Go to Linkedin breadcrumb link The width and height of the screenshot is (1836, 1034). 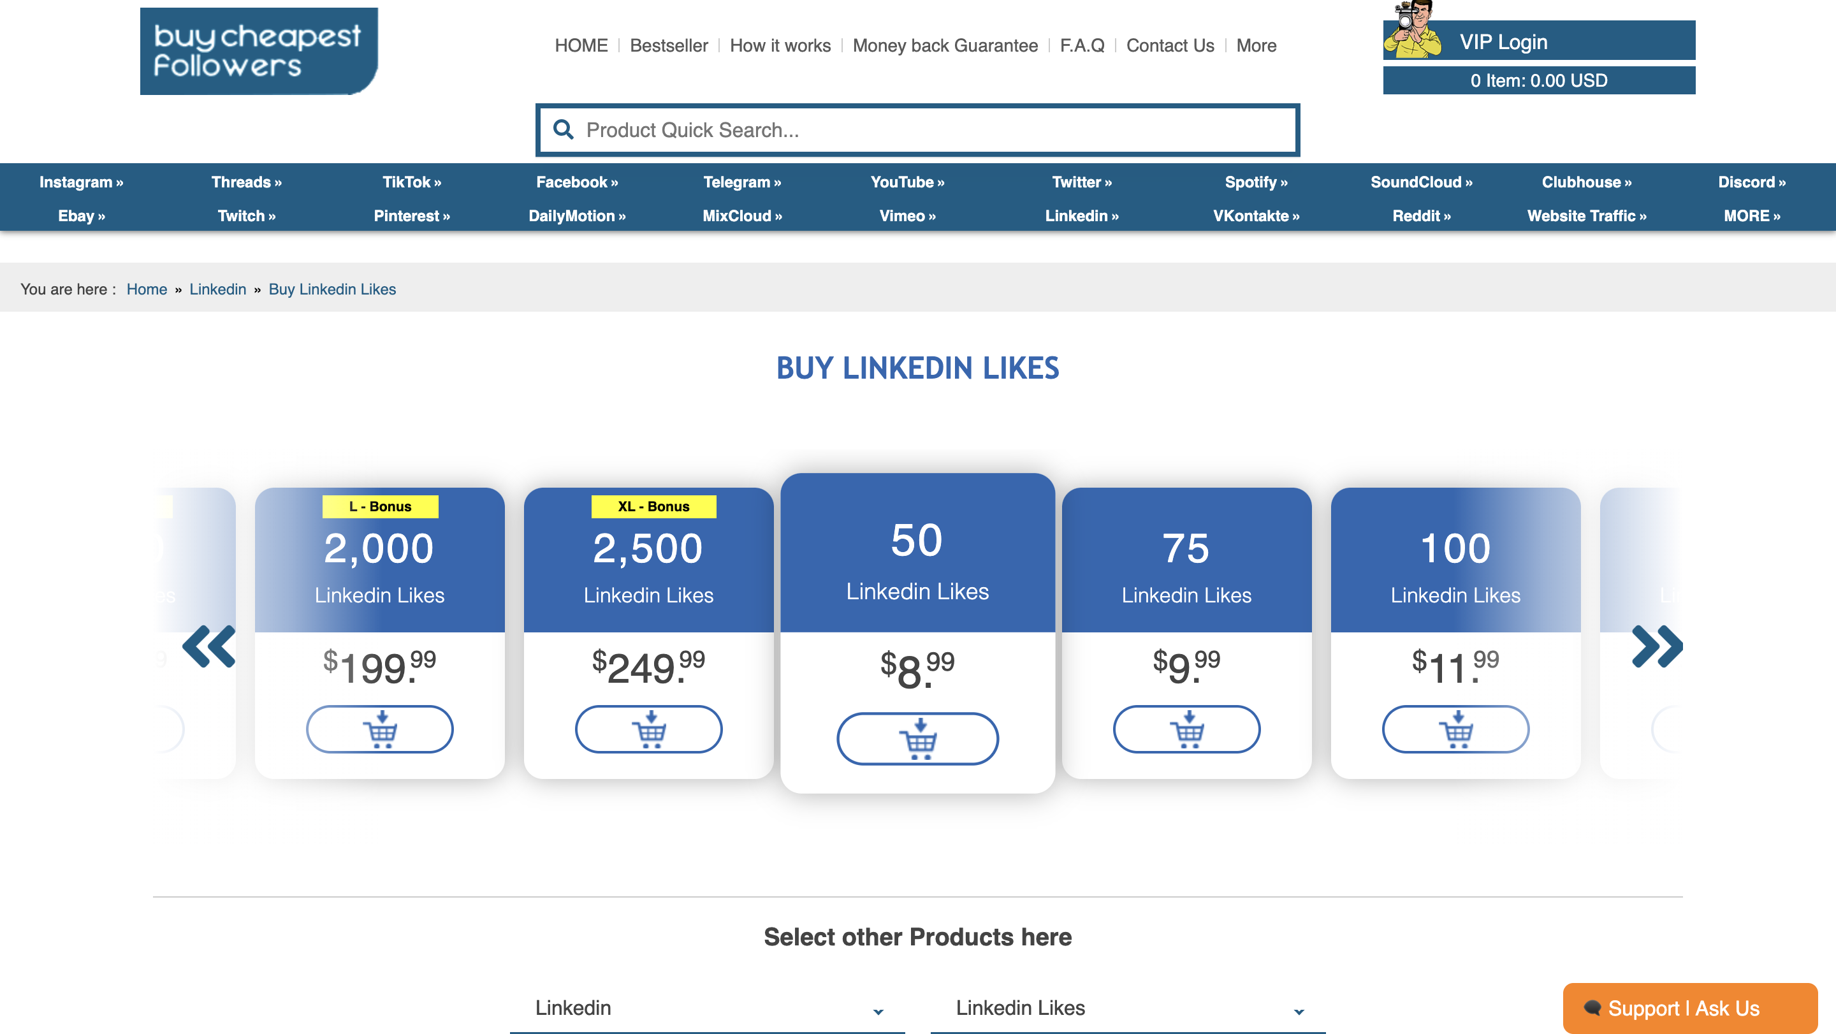tap(217, 289)
